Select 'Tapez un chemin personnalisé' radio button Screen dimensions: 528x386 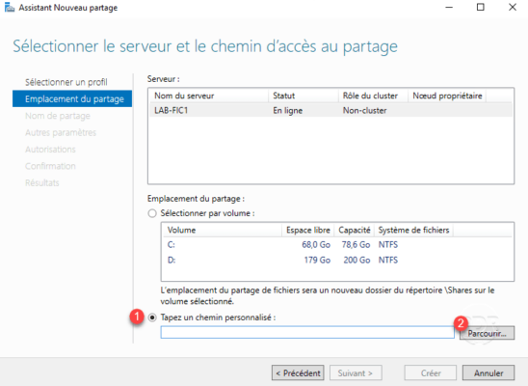click(152, 317)
